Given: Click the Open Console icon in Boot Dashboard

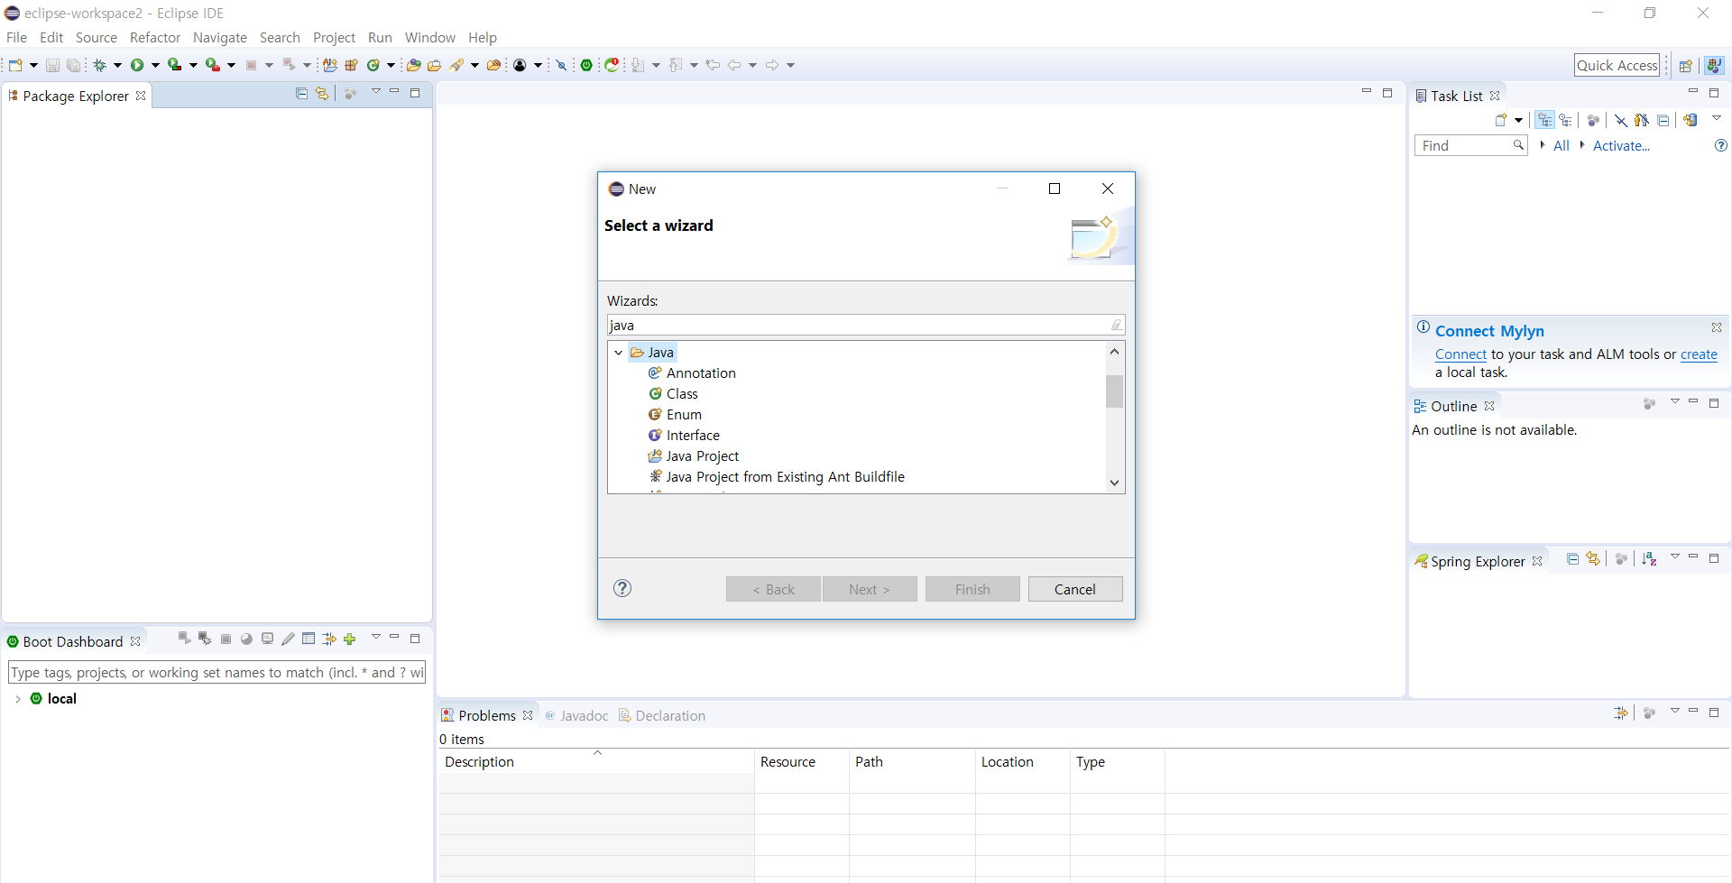Looking at the screenshot, I should pos(267,639).
